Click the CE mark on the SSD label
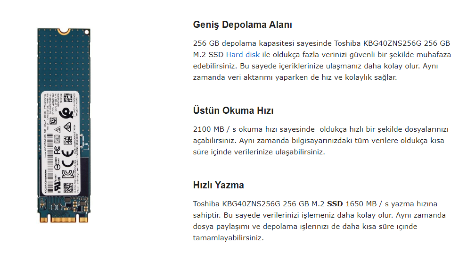The width and height of the screenshot is (459, 262). click(67, 159)
